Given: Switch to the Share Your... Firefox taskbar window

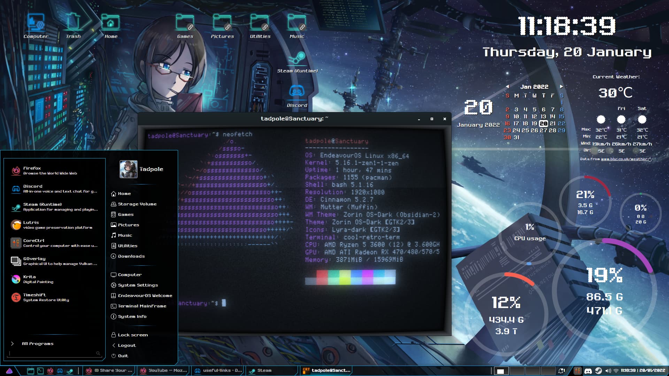Looking at the screenshot, I should [x=109, y=371].
